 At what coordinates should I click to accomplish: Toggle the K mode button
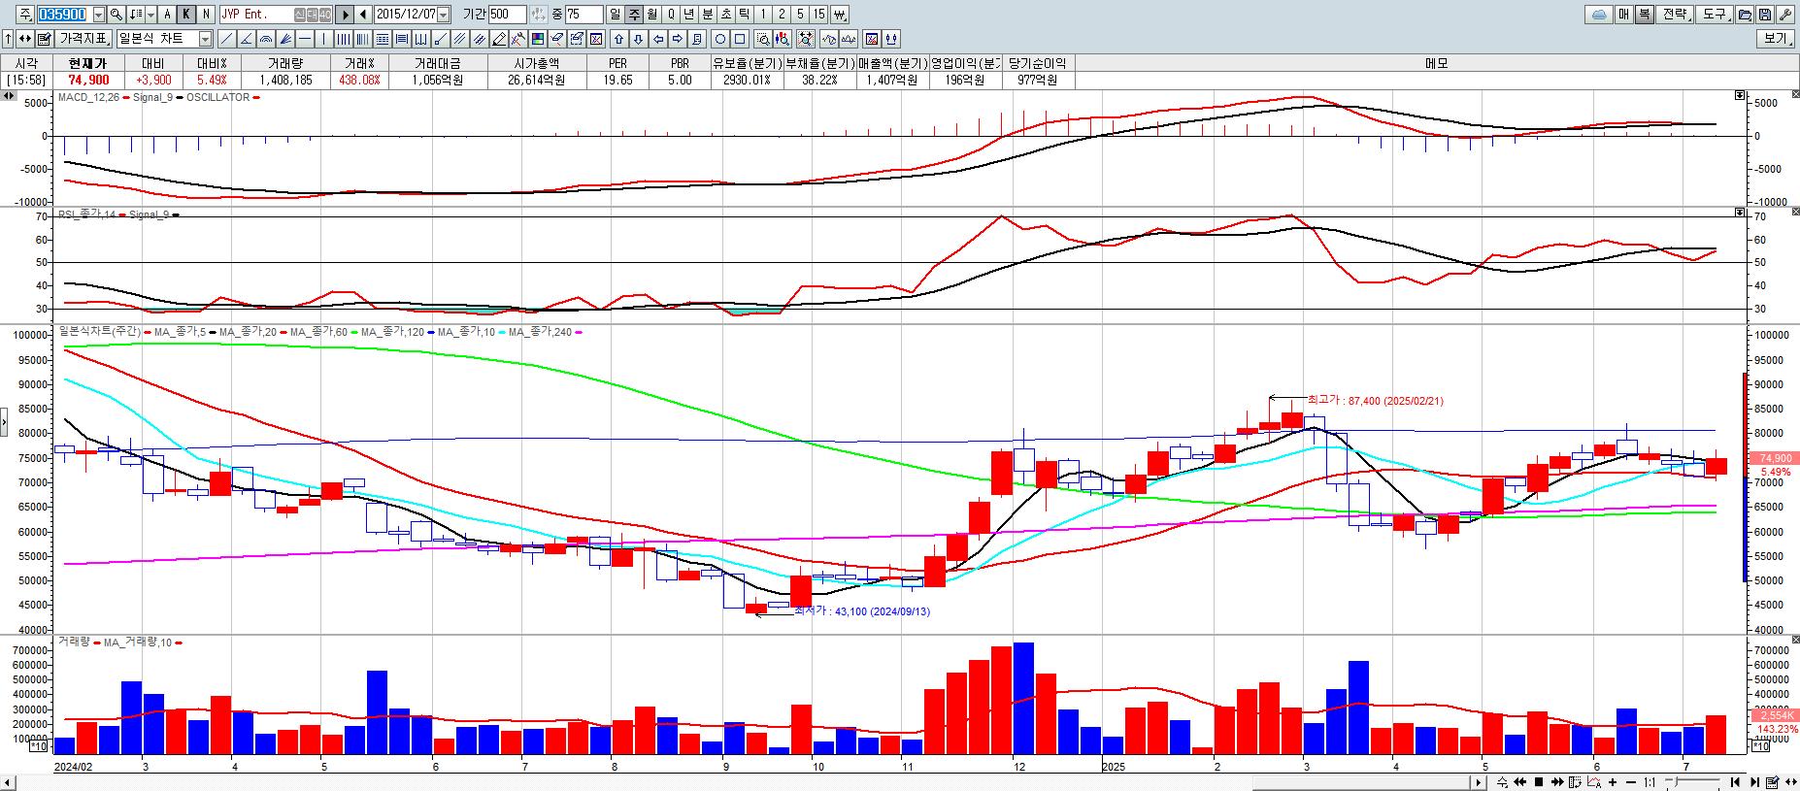[x=186, y=15]
